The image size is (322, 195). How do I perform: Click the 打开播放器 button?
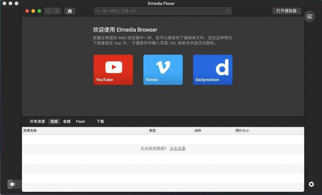point(287,11)
